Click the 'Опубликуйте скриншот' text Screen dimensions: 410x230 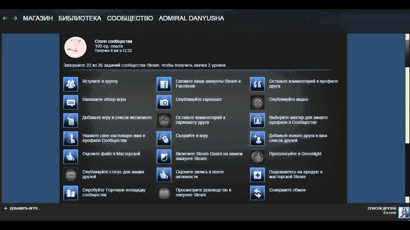(x=199, y=99)
